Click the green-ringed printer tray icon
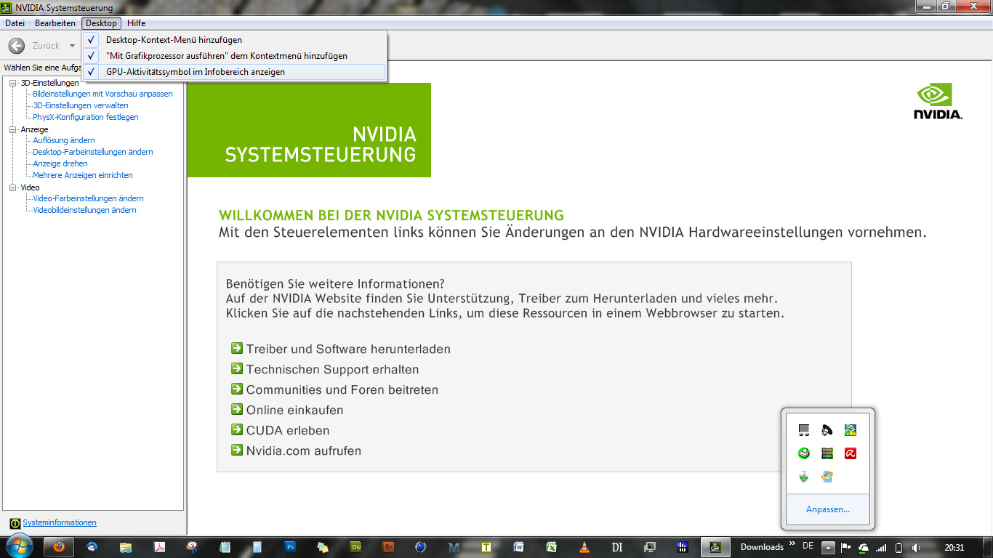993x558 pixels. click(803, 453)
